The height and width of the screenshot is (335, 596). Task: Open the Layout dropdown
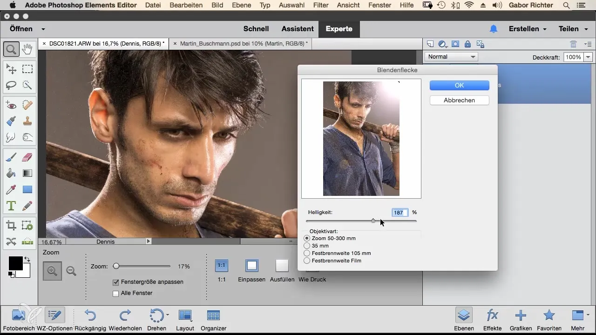click(185, 319)
